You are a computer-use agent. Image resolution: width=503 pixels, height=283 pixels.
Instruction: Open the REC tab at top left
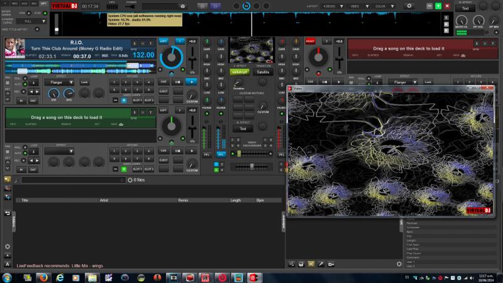coord(14,4)
